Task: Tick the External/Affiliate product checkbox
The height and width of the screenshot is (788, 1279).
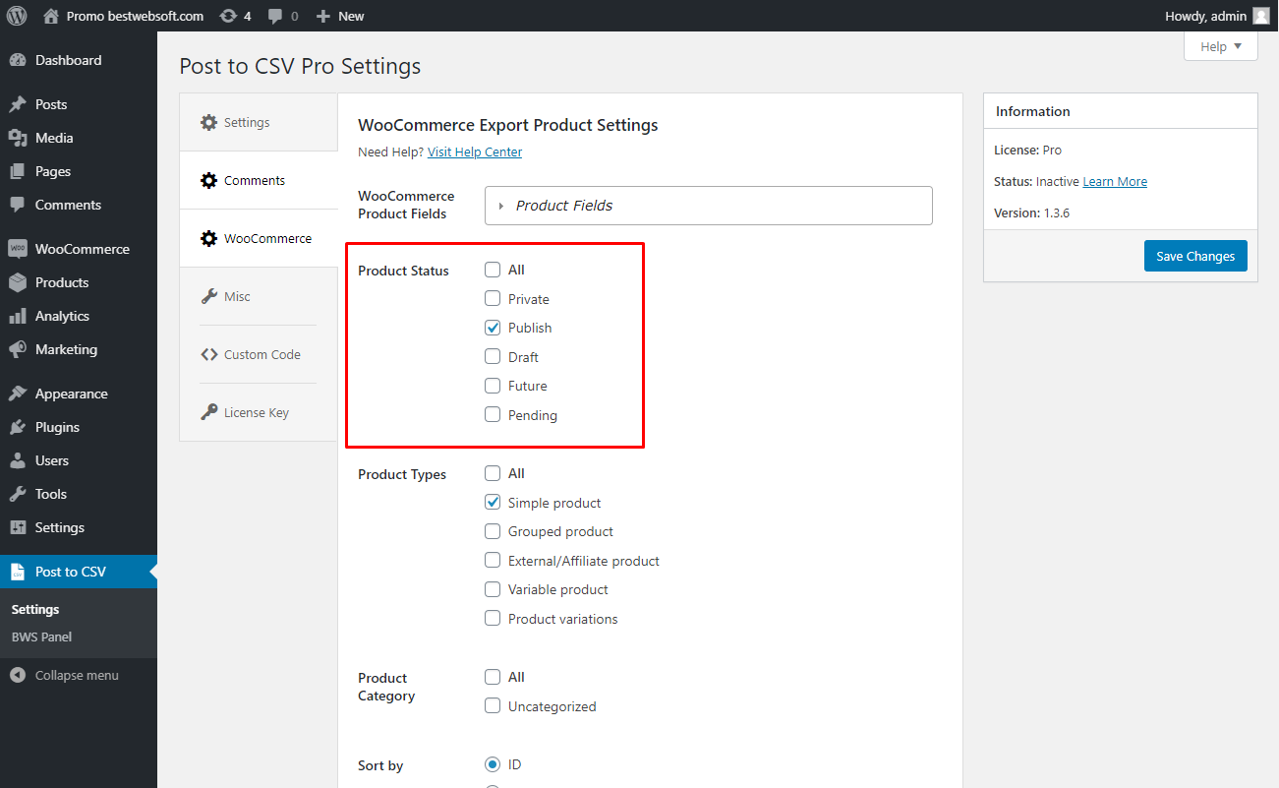Action: pyautogui.click(x=493, y=561)
